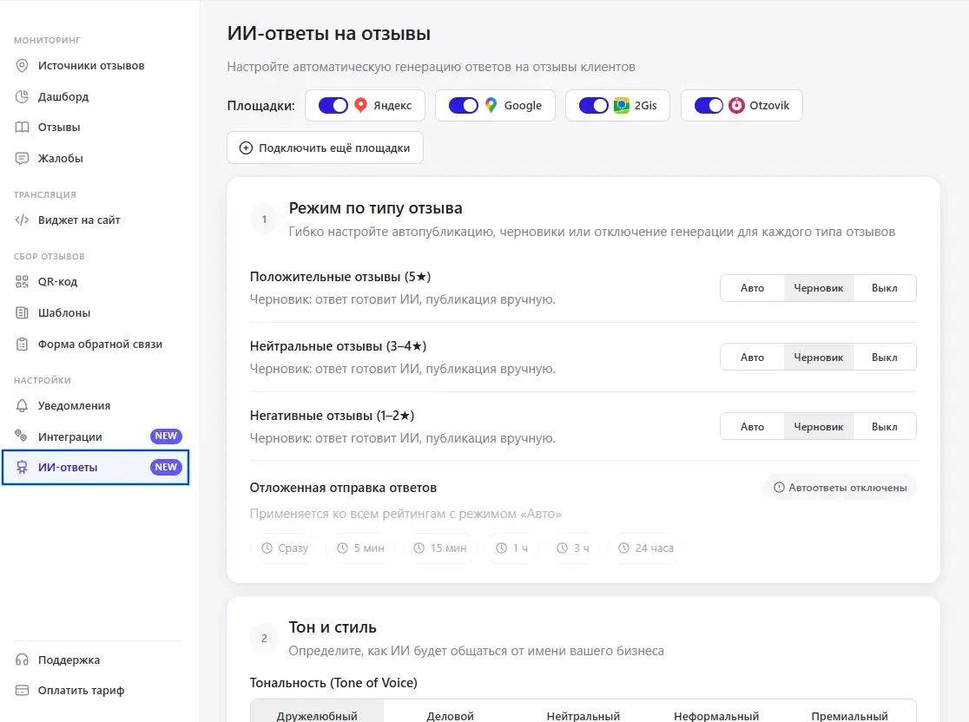Image resolution: width=969 pixels, height=722 pixels.
Task: Click Подключить ещё площадки button
Action: coord(325,148)
